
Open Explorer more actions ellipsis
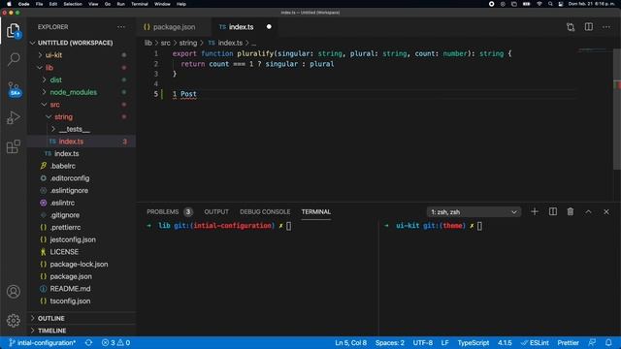pos(121,27)
